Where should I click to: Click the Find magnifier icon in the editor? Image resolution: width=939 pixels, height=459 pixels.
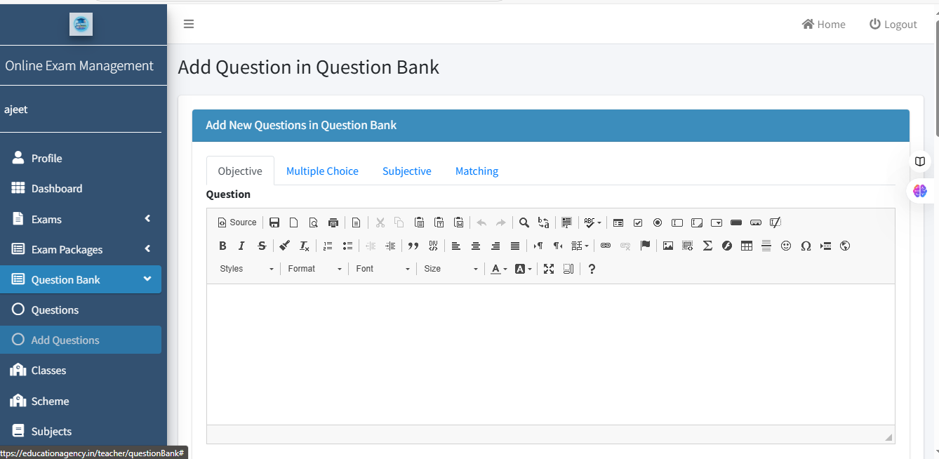524,222
